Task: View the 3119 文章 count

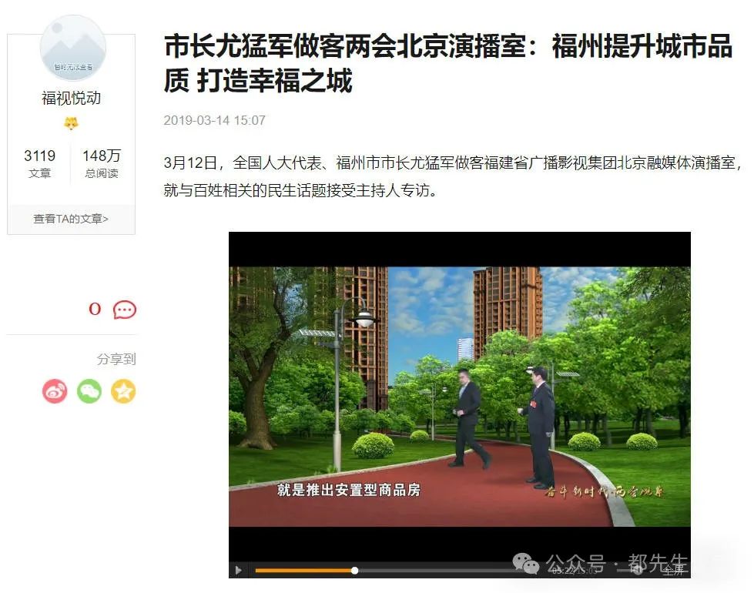Action: [x=39, y=163]
